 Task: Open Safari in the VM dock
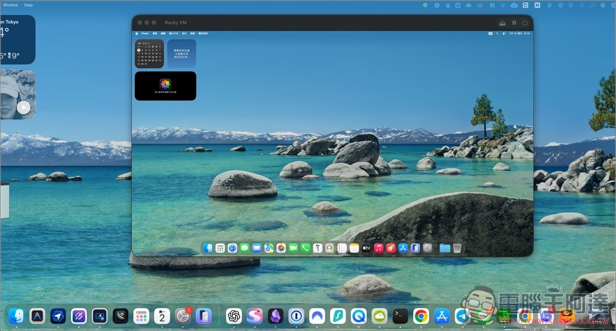point(232,248)
